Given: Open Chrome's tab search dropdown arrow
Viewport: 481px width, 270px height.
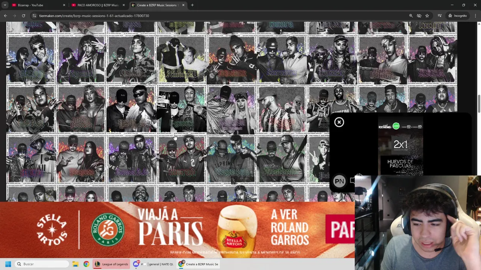Looking at the screenshot, I should pos(5,5).
